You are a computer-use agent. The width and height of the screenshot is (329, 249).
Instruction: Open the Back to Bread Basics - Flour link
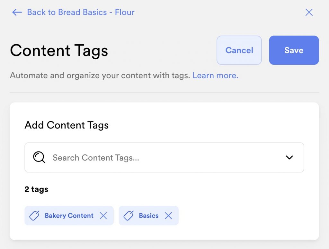click(81, 12)
